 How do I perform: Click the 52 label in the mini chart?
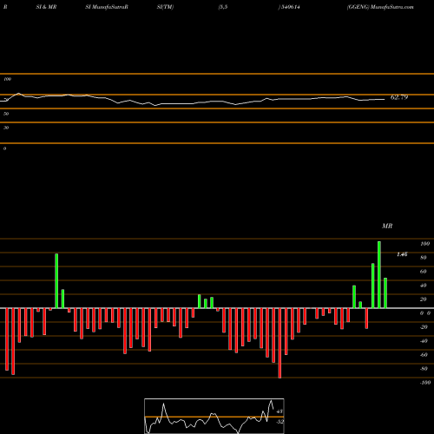pyautogui.click(x=279, y=422)
